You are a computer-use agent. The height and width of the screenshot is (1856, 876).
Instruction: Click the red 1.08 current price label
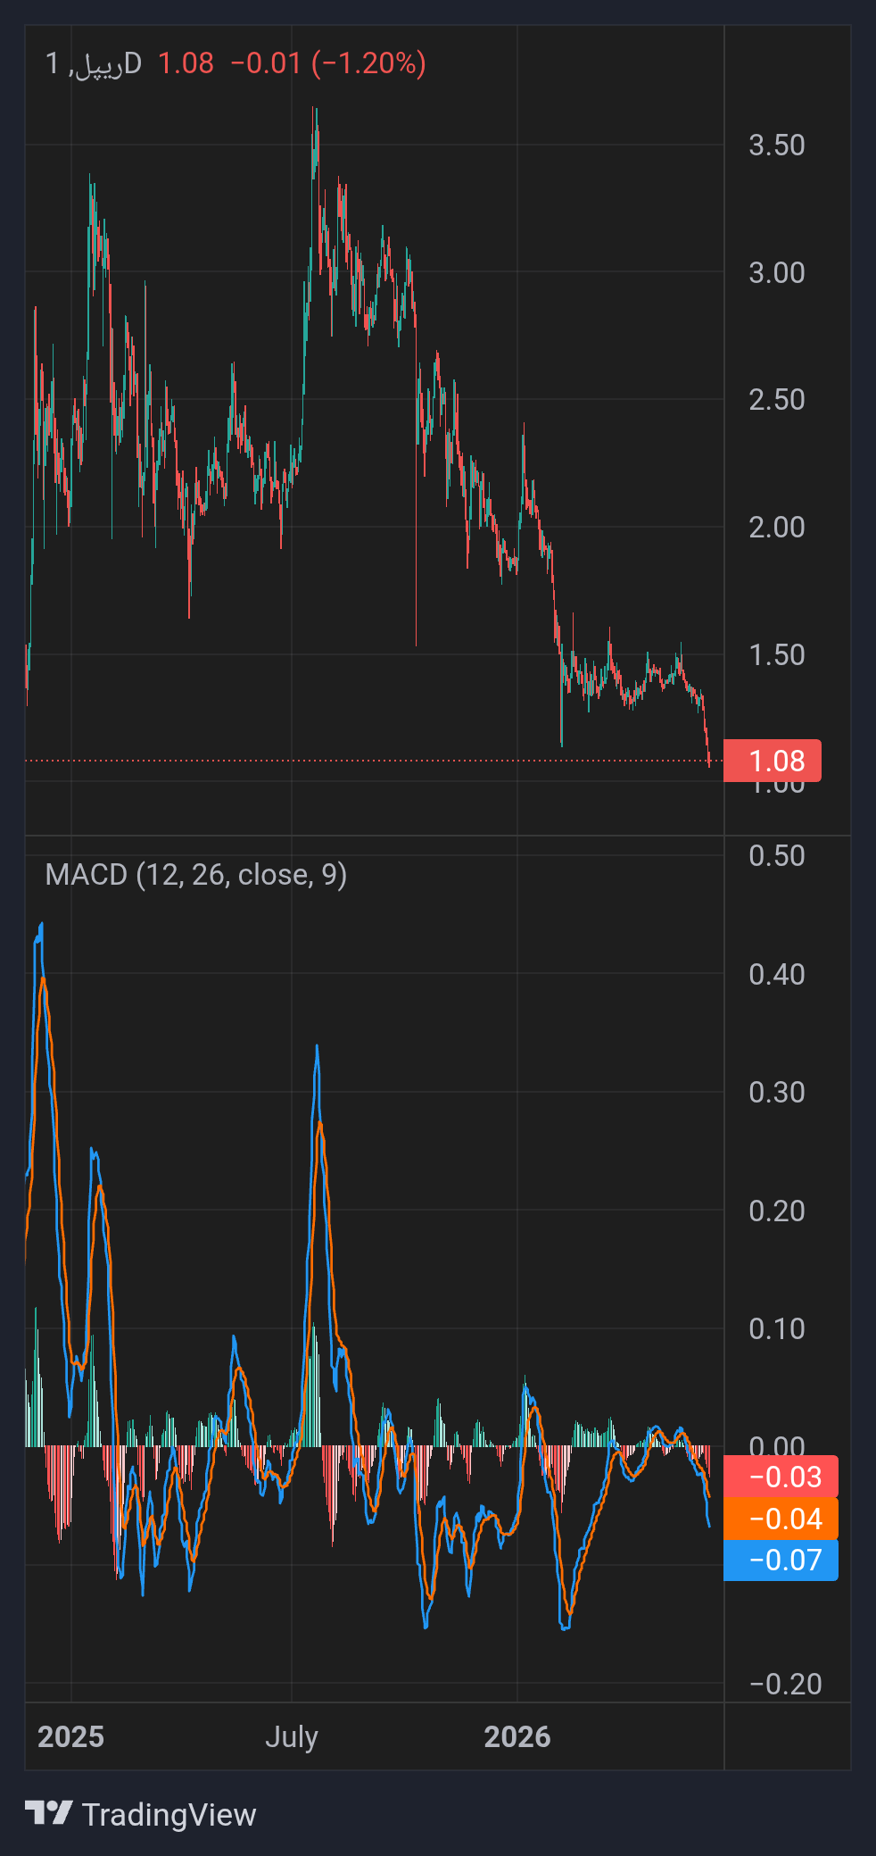(x=773, y=761)
